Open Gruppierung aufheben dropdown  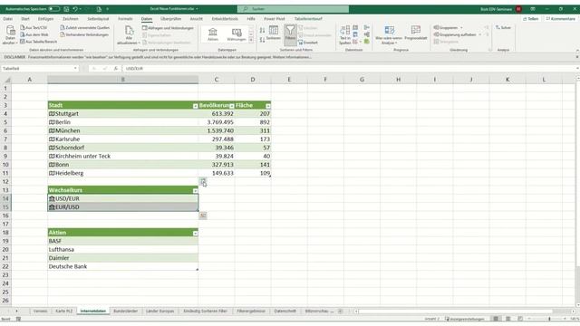click(458, 34)
